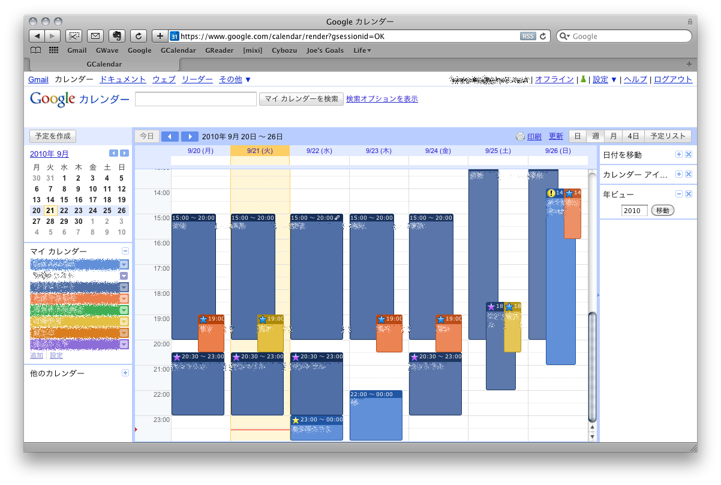Screen dimensions: 721x485
Task: Close the 日付を移動 gadget
Action: [689, 155]
